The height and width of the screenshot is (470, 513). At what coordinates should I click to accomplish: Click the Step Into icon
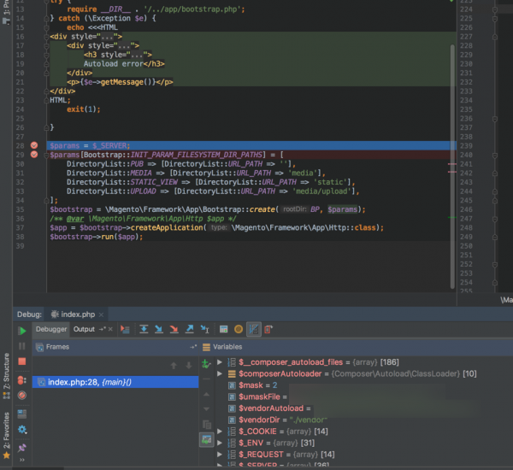159,329
